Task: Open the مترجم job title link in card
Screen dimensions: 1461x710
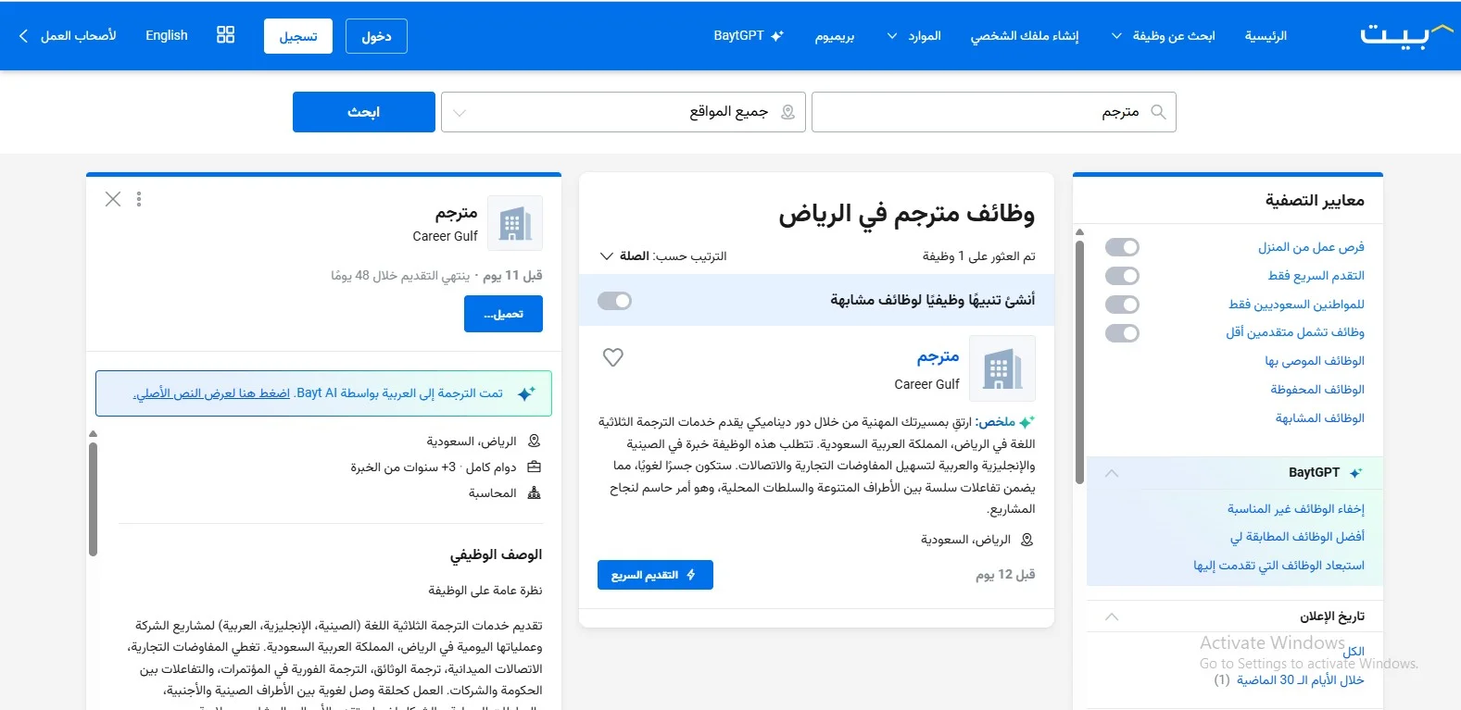Action: (938, 356)
